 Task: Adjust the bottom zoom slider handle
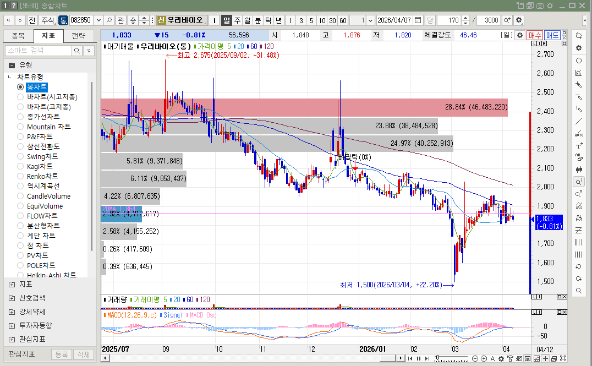click(437, 358)
